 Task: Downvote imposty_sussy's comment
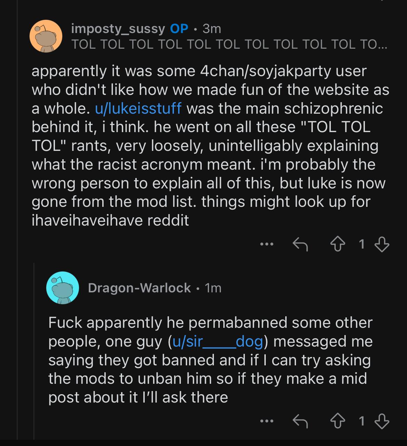(x=382, y=244)
